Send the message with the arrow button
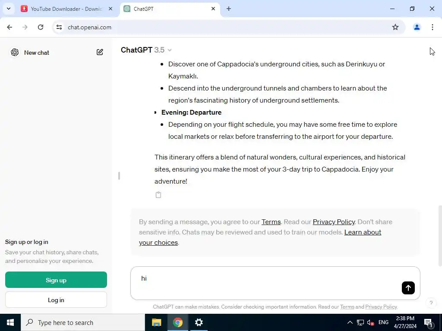The image size is (442, 331). tap(408, 287)
